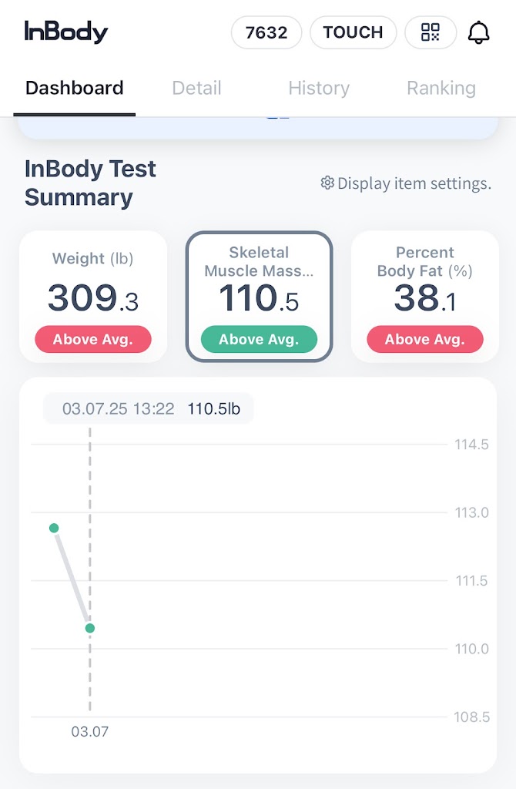Tap the 03.07.25 13:22 chart tooltip
Screen dimensions: 516x789
point(149,408)
